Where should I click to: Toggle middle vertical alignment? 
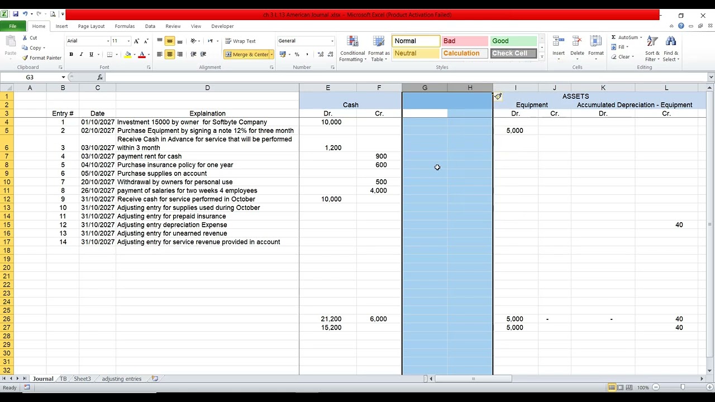[170, 41]
